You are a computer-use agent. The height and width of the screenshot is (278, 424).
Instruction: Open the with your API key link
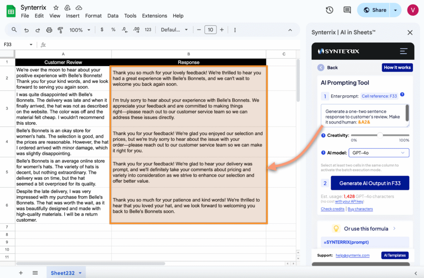pyautogui.click(x=349, y=201)
